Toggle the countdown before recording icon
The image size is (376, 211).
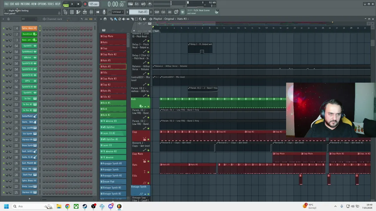click(137, 4)
